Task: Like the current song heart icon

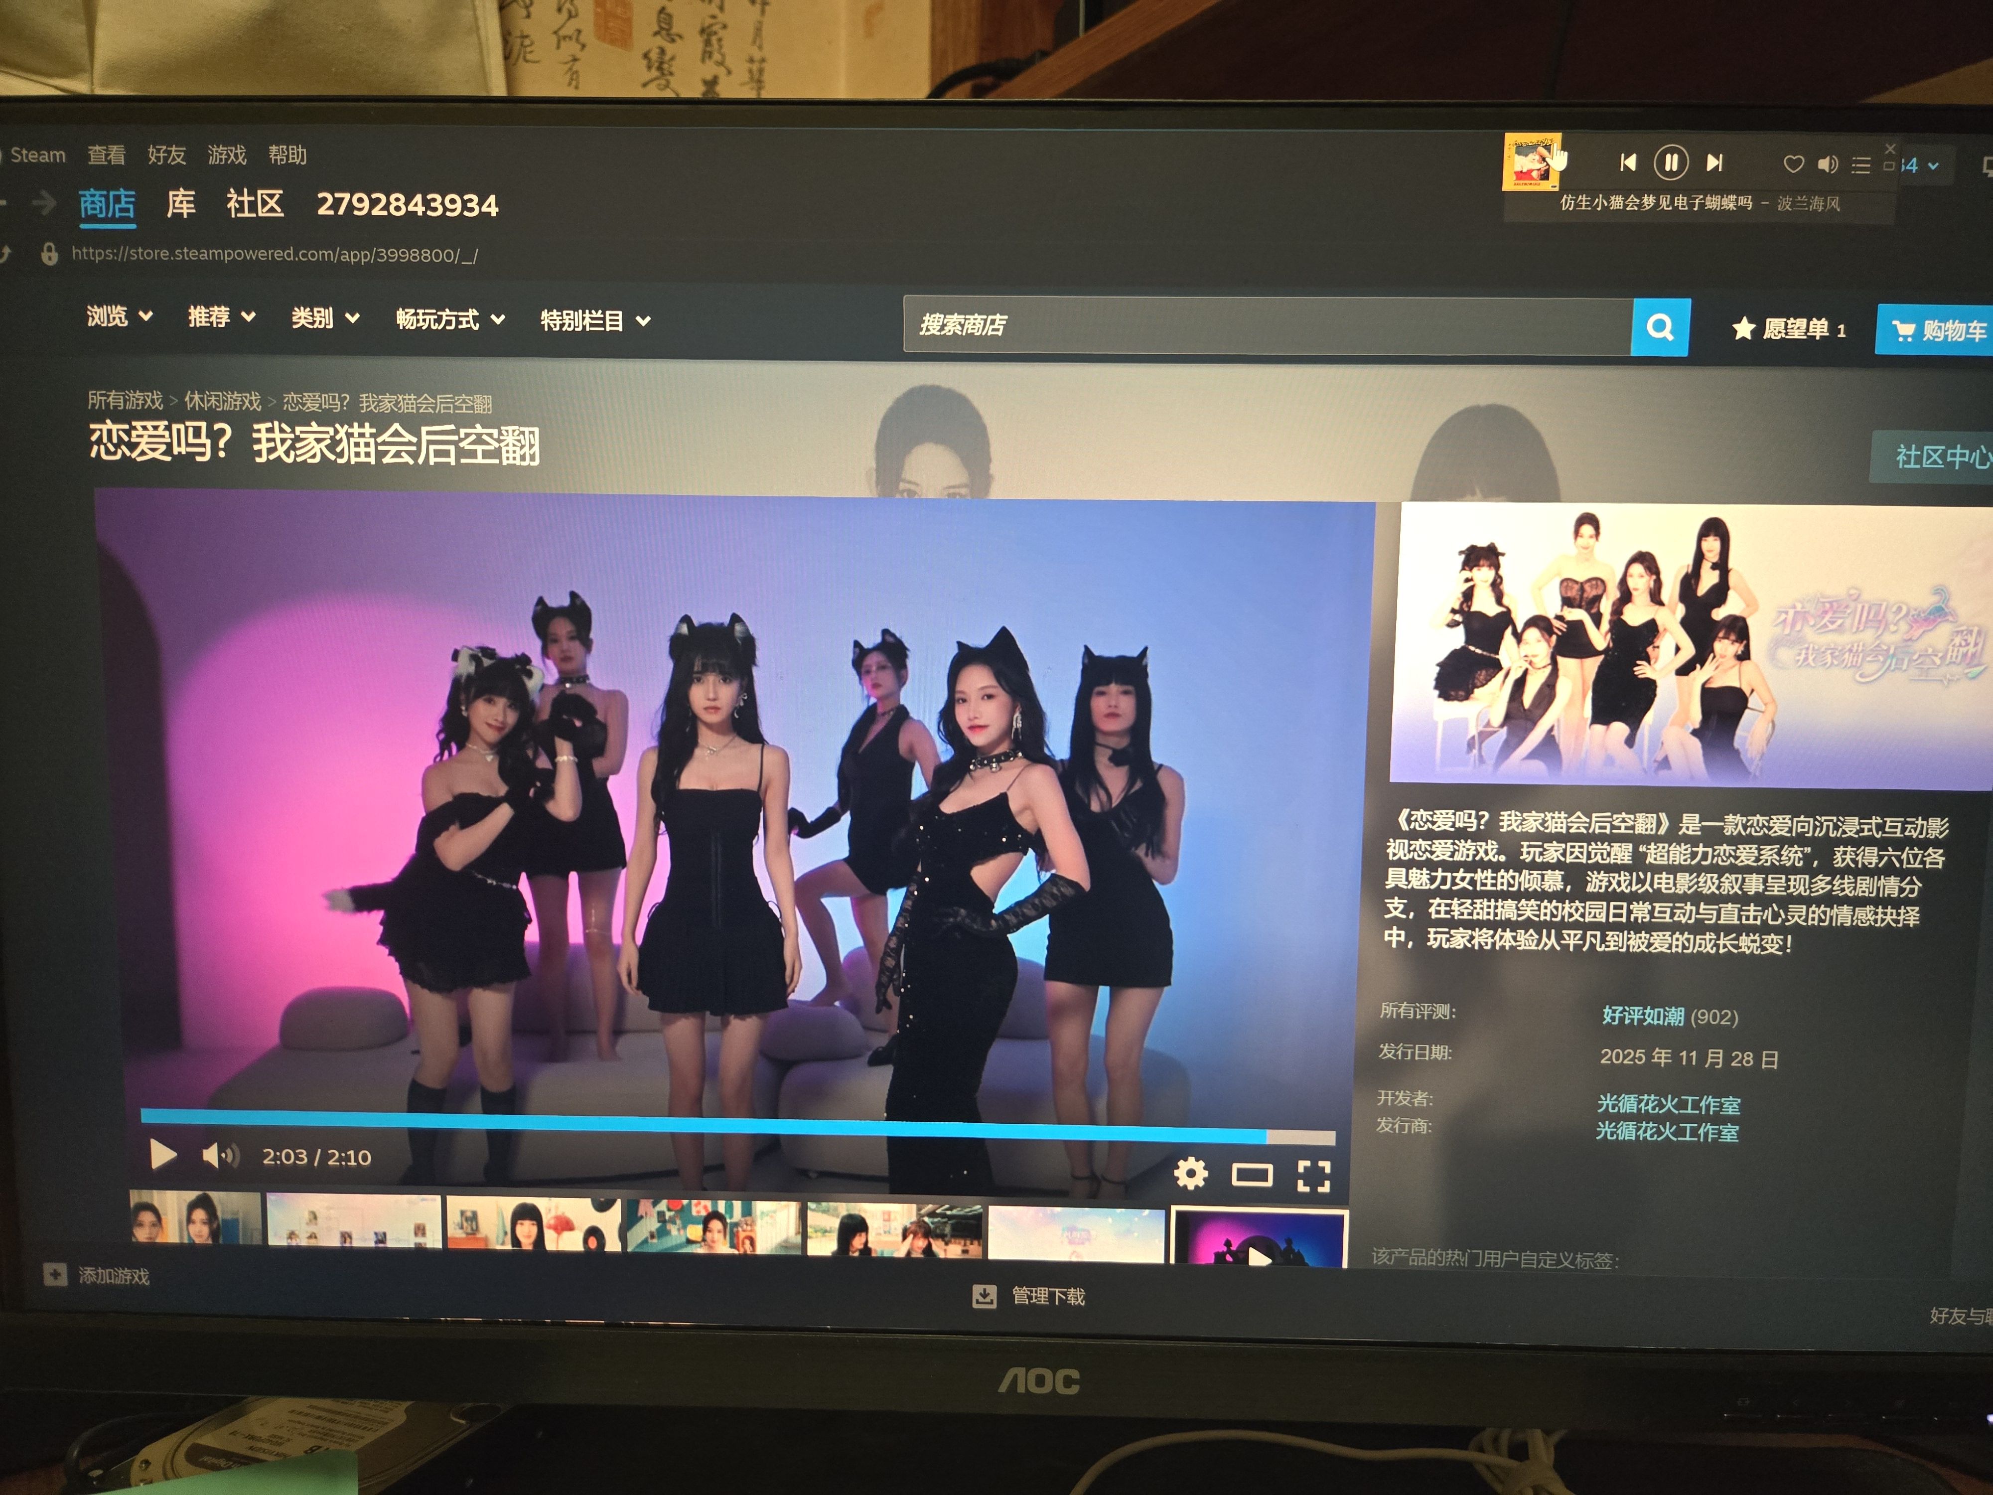Action: [1793, 164]
